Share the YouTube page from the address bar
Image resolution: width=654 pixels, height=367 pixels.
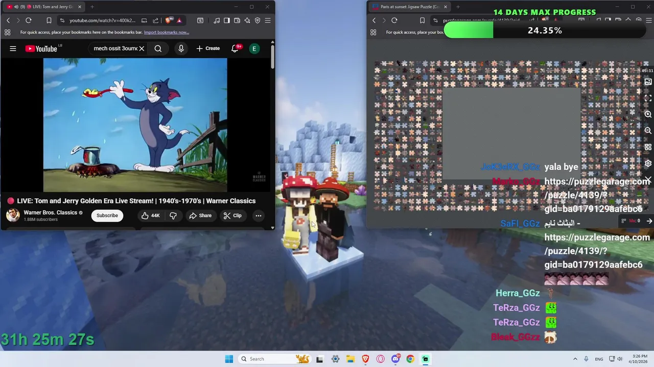(155, 20)
